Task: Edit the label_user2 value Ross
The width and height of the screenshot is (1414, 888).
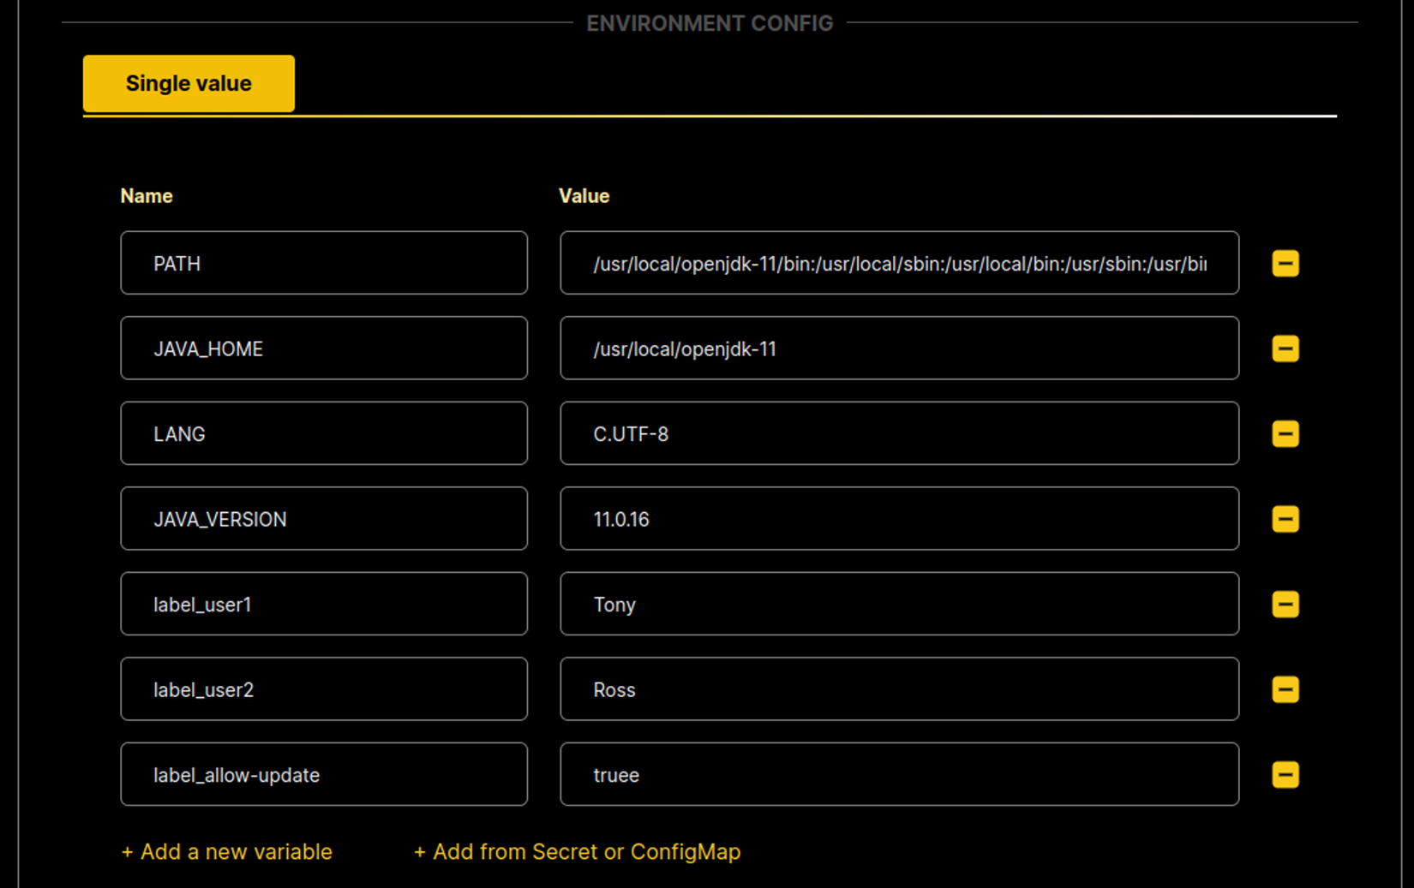Action: click(899, 689)
